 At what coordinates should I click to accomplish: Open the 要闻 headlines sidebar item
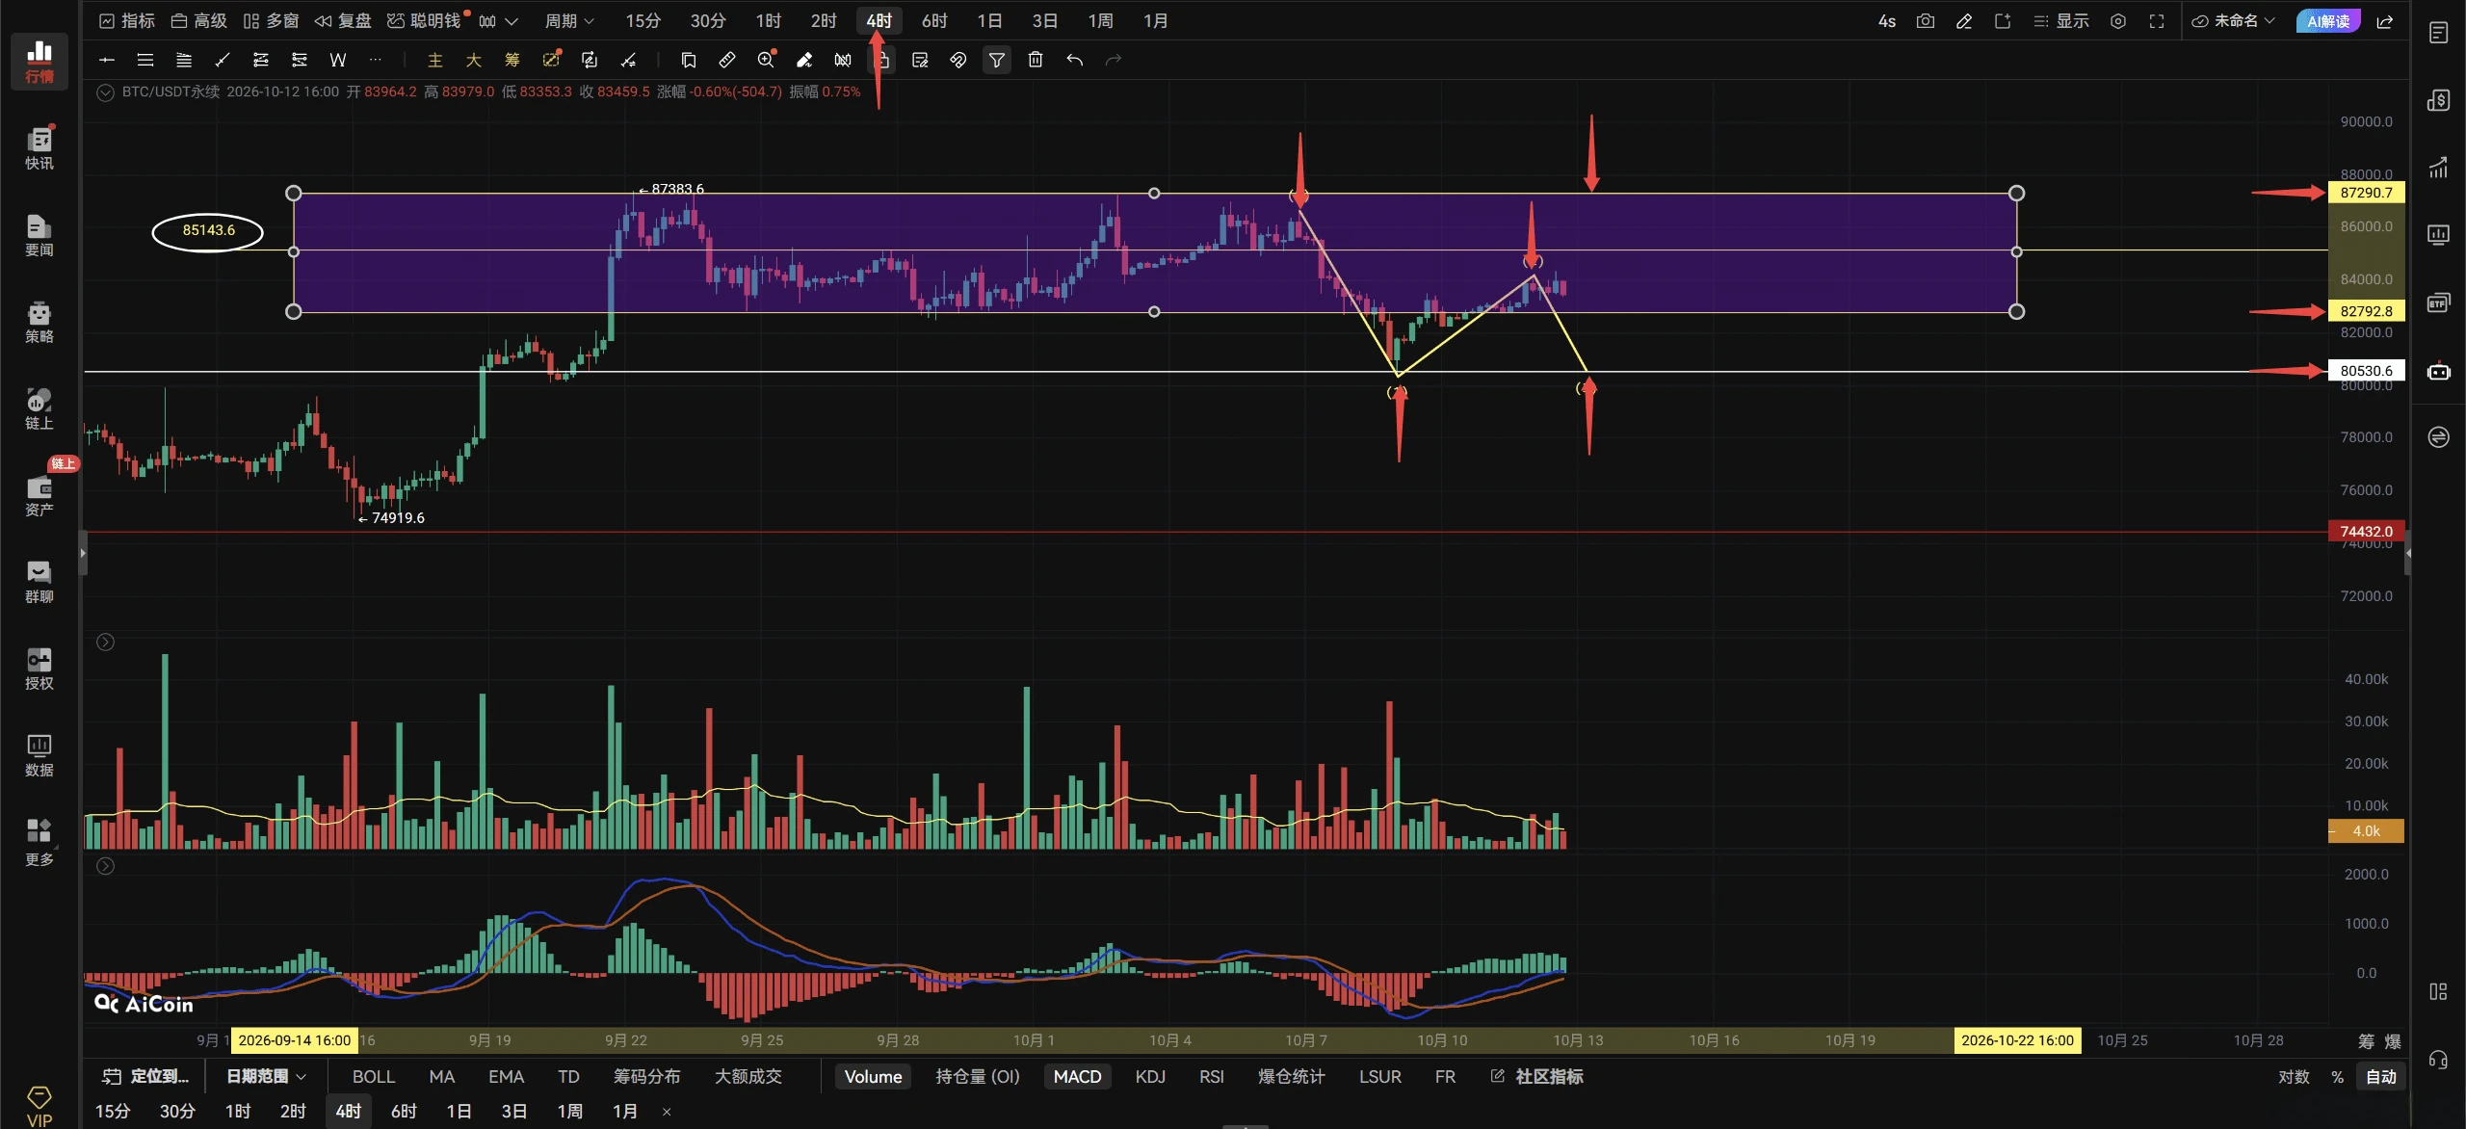coord(39,235)
